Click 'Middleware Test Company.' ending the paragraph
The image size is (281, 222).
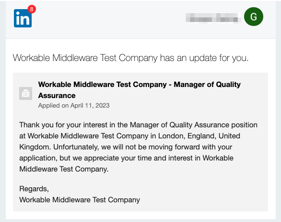64,169
